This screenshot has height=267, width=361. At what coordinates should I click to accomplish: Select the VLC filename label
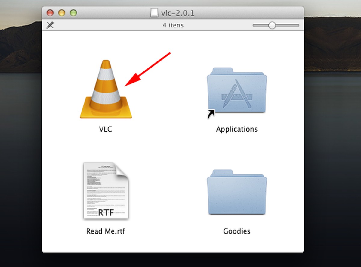(105, 129)
